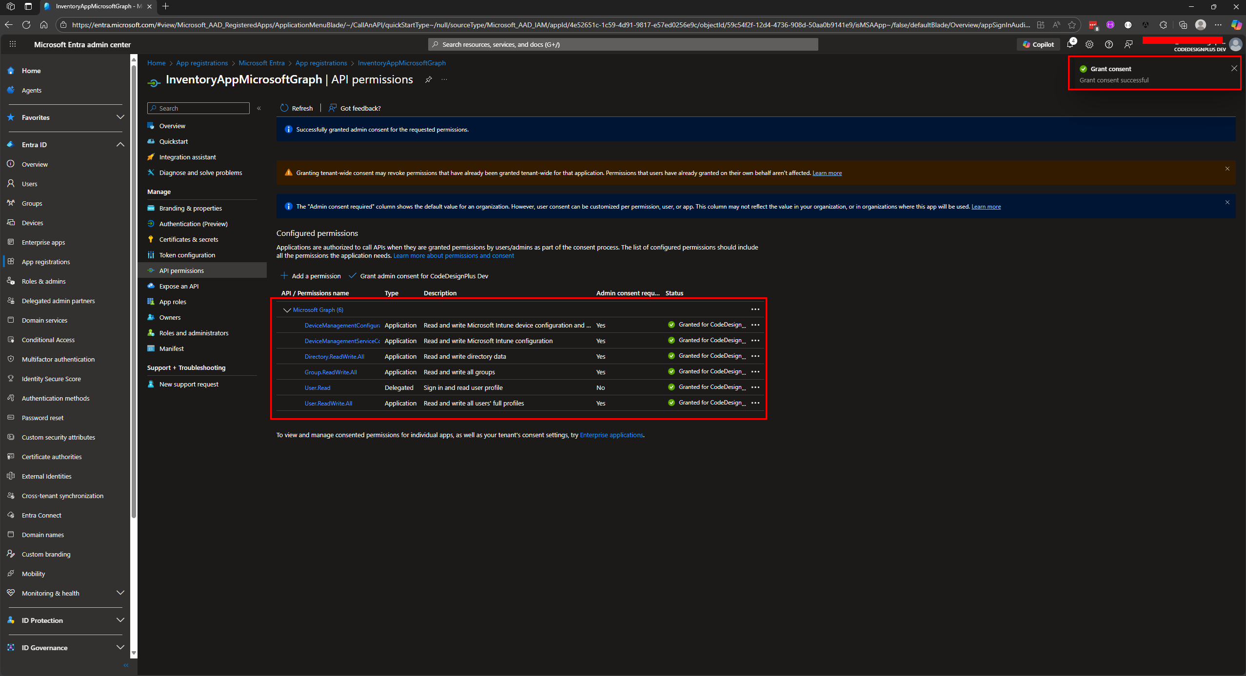This screenshot has width=1246, height=676.
Task: Add this page to browser favorites
Action: [1072, 25]
